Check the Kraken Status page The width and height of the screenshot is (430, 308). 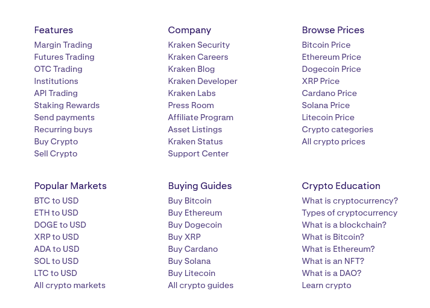tap(195, 141)
